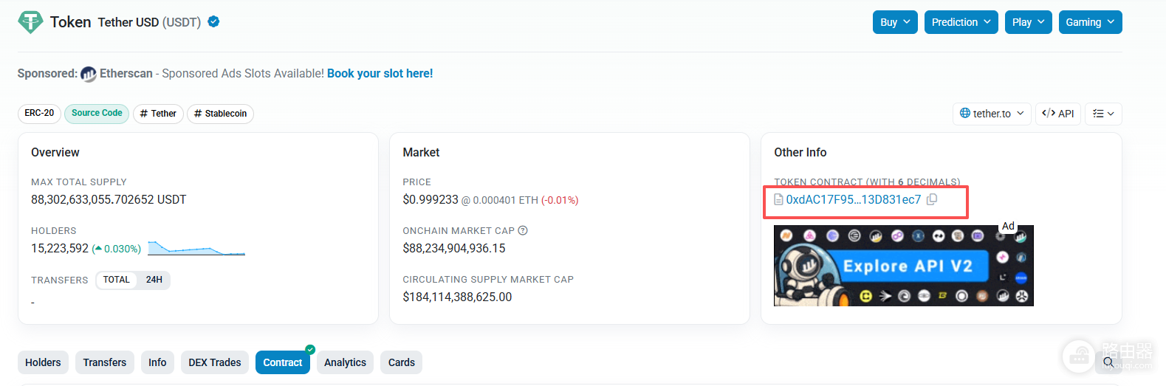Image resolution: width=1166 pixels, height=386 pixels.
Task: Click the Etherscan sponsor logo icon
Action: click(x=89, y=74)
